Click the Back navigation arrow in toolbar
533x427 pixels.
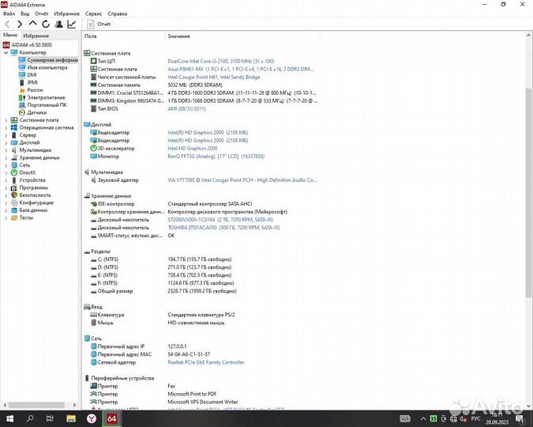(7, 25)
